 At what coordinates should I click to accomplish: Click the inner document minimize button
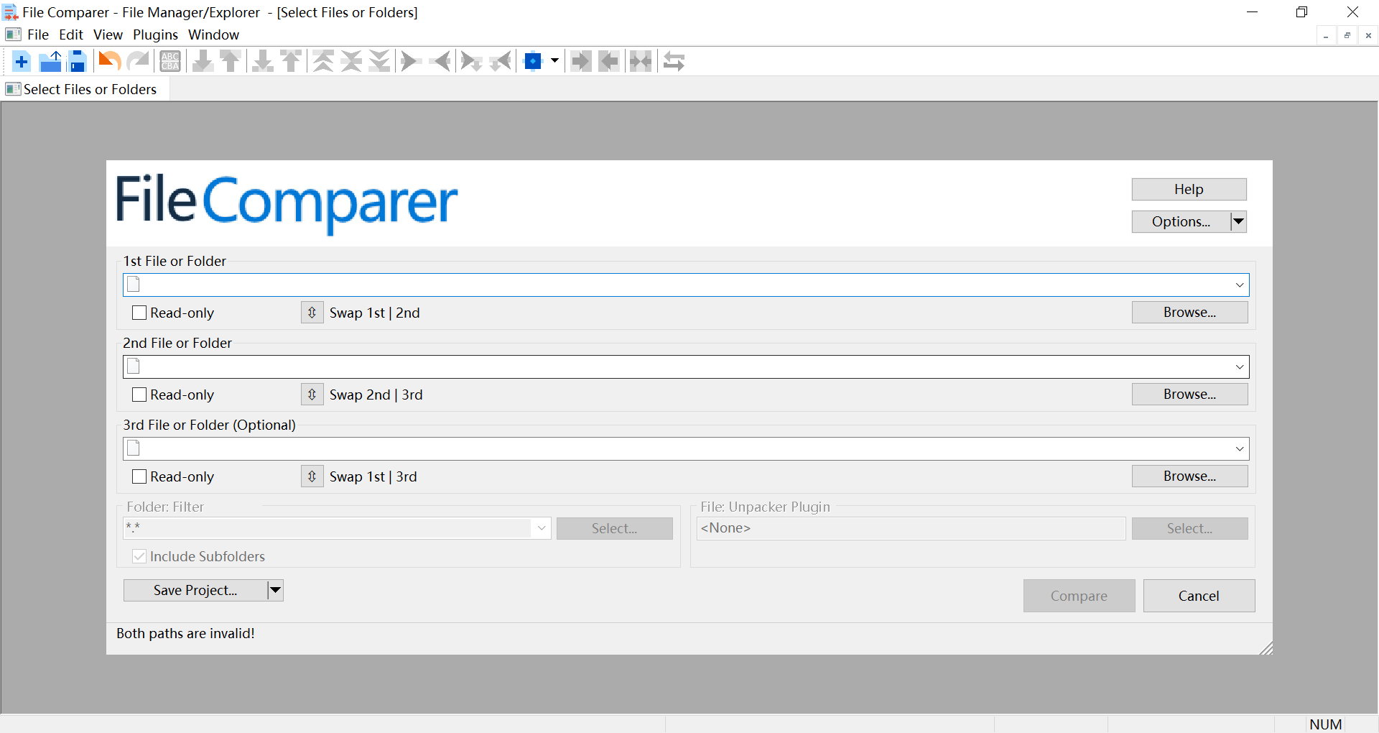(x=1326, y=35)
